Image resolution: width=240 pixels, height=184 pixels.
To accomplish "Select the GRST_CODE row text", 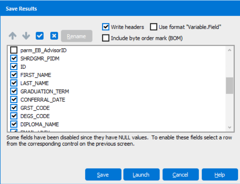I will (x=35, y=108).
